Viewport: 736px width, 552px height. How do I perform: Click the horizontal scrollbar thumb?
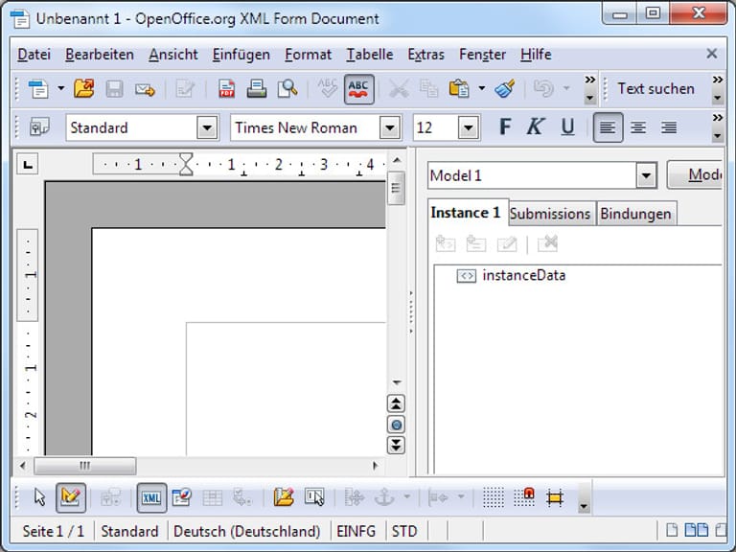[85, 466]
